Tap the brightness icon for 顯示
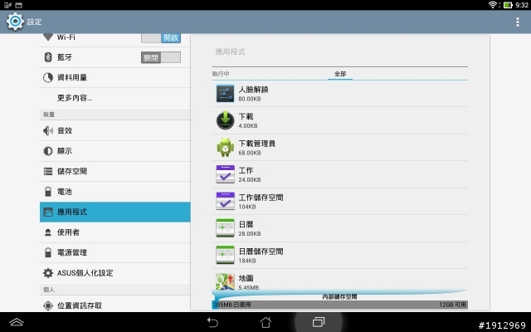Viewport: 531px width, 332px height. click(48, 151)
